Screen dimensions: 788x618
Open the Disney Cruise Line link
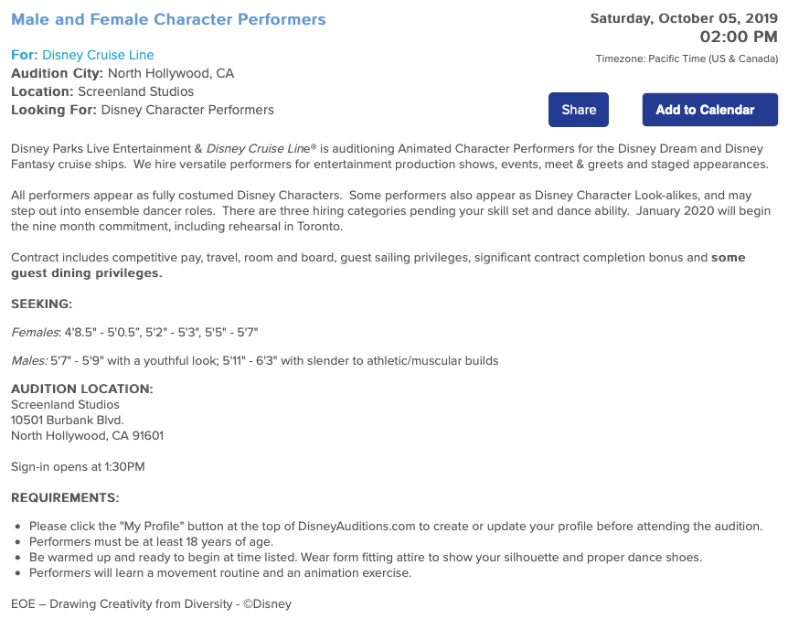(x=98, y=55)
